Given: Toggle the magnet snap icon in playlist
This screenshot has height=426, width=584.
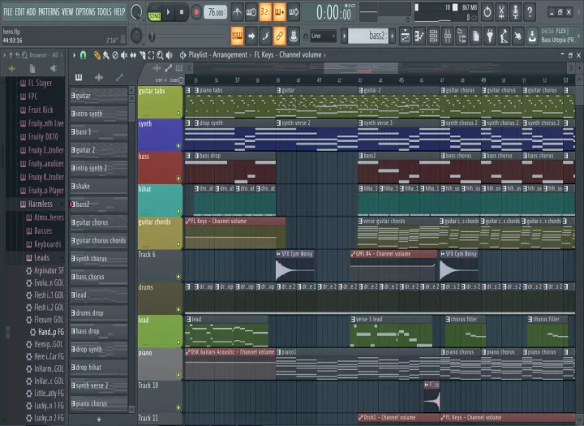Looking at the screenshot, I should (83, 55).
